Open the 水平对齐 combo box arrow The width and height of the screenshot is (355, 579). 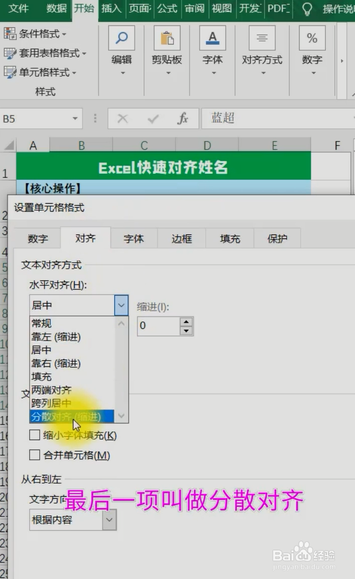tap(121, 305)
